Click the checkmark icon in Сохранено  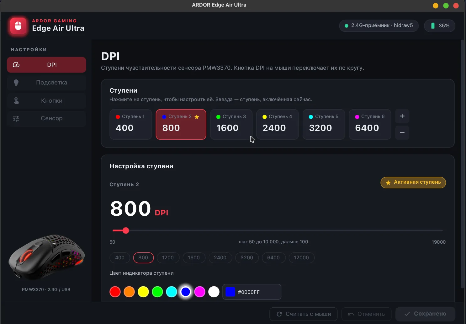[407, 314]
